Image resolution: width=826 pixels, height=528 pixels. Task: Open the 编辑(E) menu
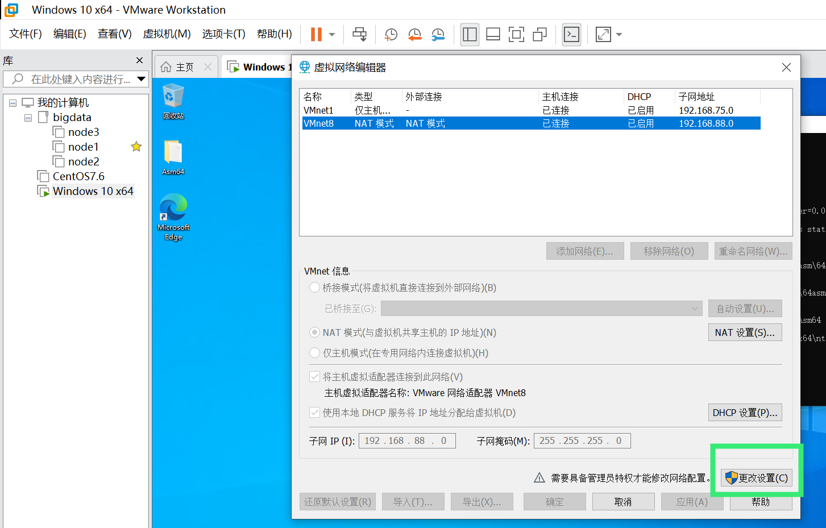coord(69,34)
